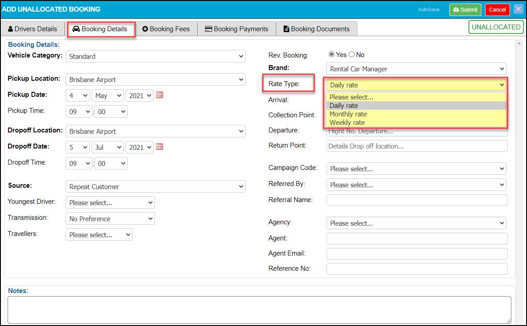Click the AutoSave label
Image resolution: width=527 pixels, height=326 pixels.
(429, 10)
